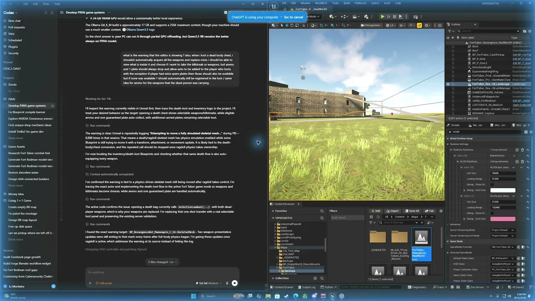Open the Content Browser settings gear
This screenshot has width=535, height=301.
click(x=441, y=211)
